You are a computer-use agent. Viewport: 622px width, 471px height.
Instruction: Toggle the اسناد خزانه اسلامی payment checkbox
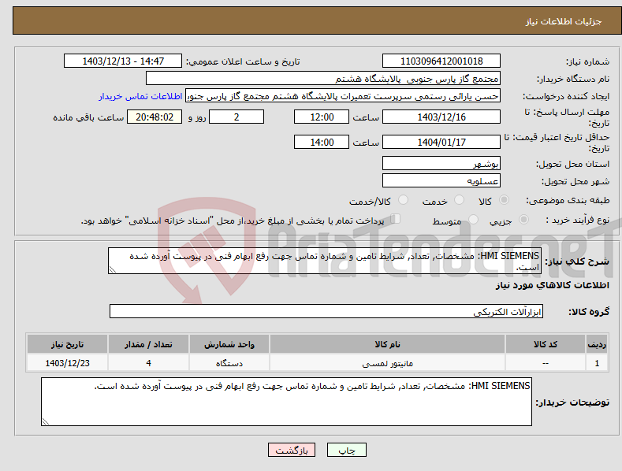[396, 218]
